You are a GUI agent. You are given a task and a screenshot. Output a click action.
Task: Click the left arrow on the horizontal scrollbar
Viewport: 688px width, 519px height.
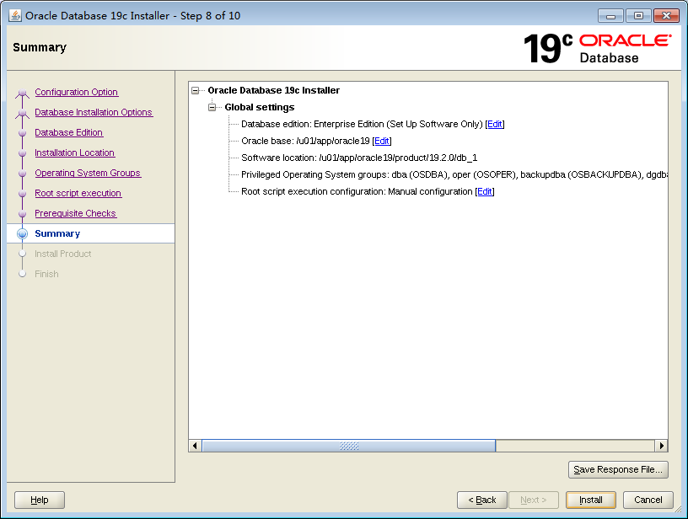(x=194, y=446)
